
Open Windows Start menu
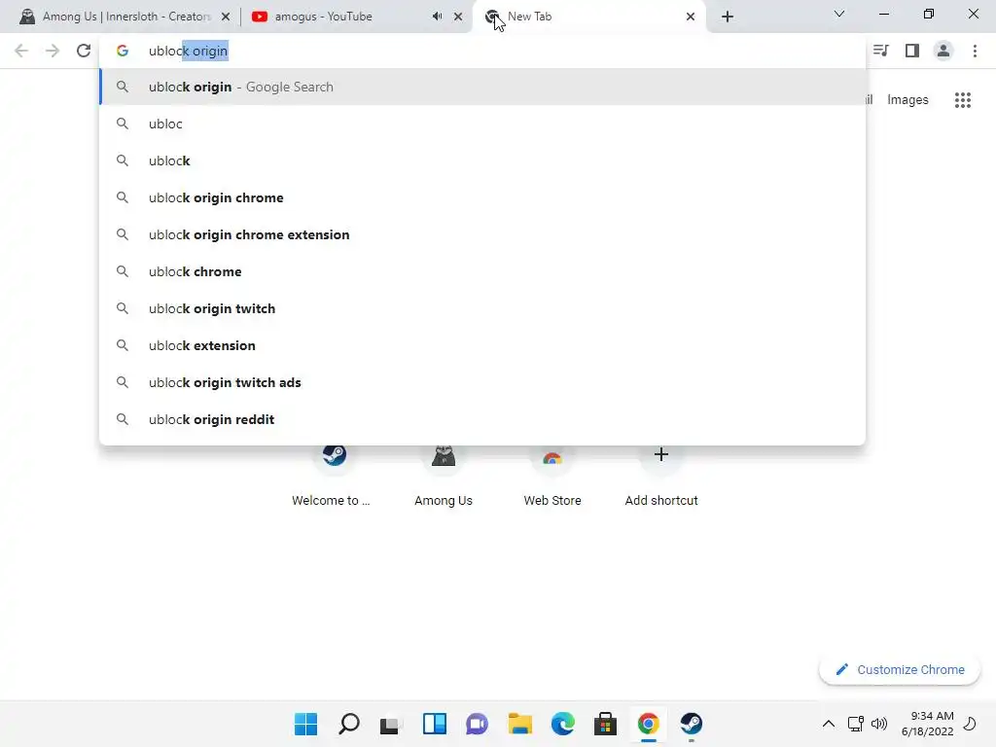click(305, 724)
